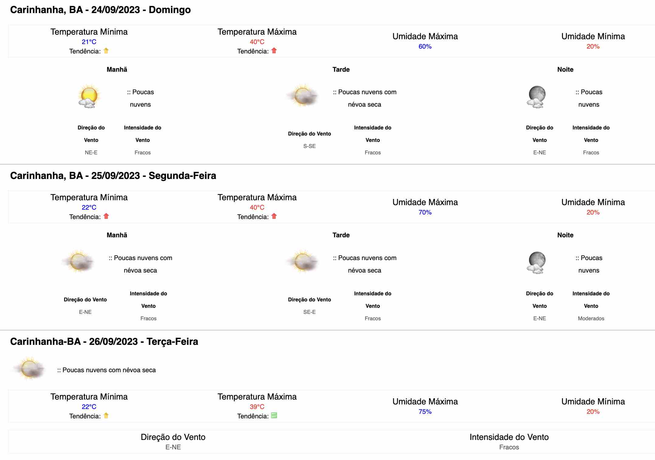The image size is (655, 460).
Task: Click the hazy sun afternoon icon for 24/09
Action: click(303, 96)
